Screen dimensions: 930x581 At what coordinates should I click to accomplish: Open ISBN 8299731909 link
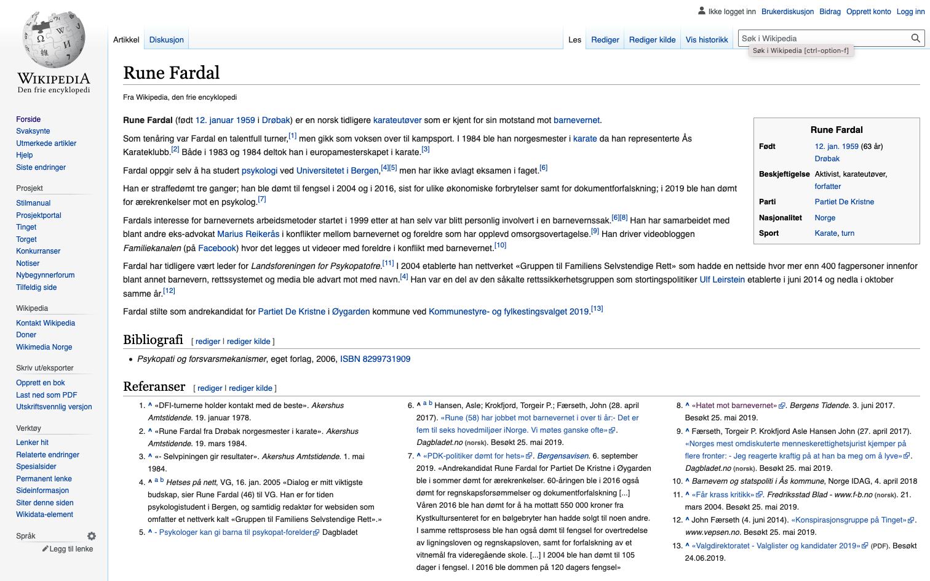(375, 359)
